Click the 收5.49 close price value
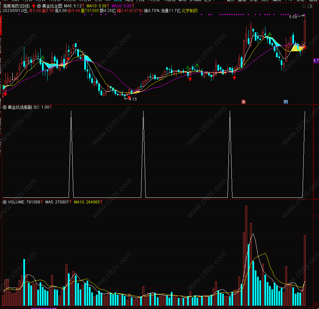The image size is (319, 309). point(74,11)
